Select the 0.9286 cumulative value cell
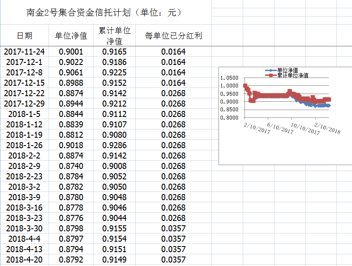Viewport: 352px width, 266px height. coord(114,145)
